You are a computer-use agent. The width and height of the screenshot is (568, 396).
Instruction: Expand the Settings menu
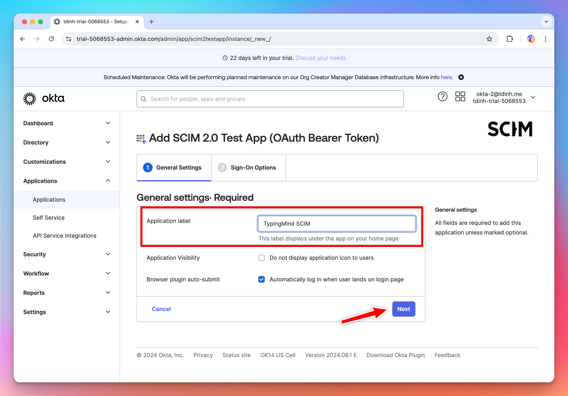pos(67,312)
